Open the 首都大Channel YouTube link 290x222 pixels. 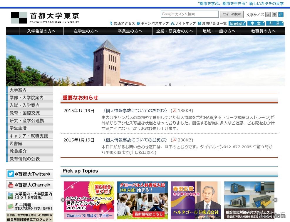pyautogui.click(x=30, y=185)
